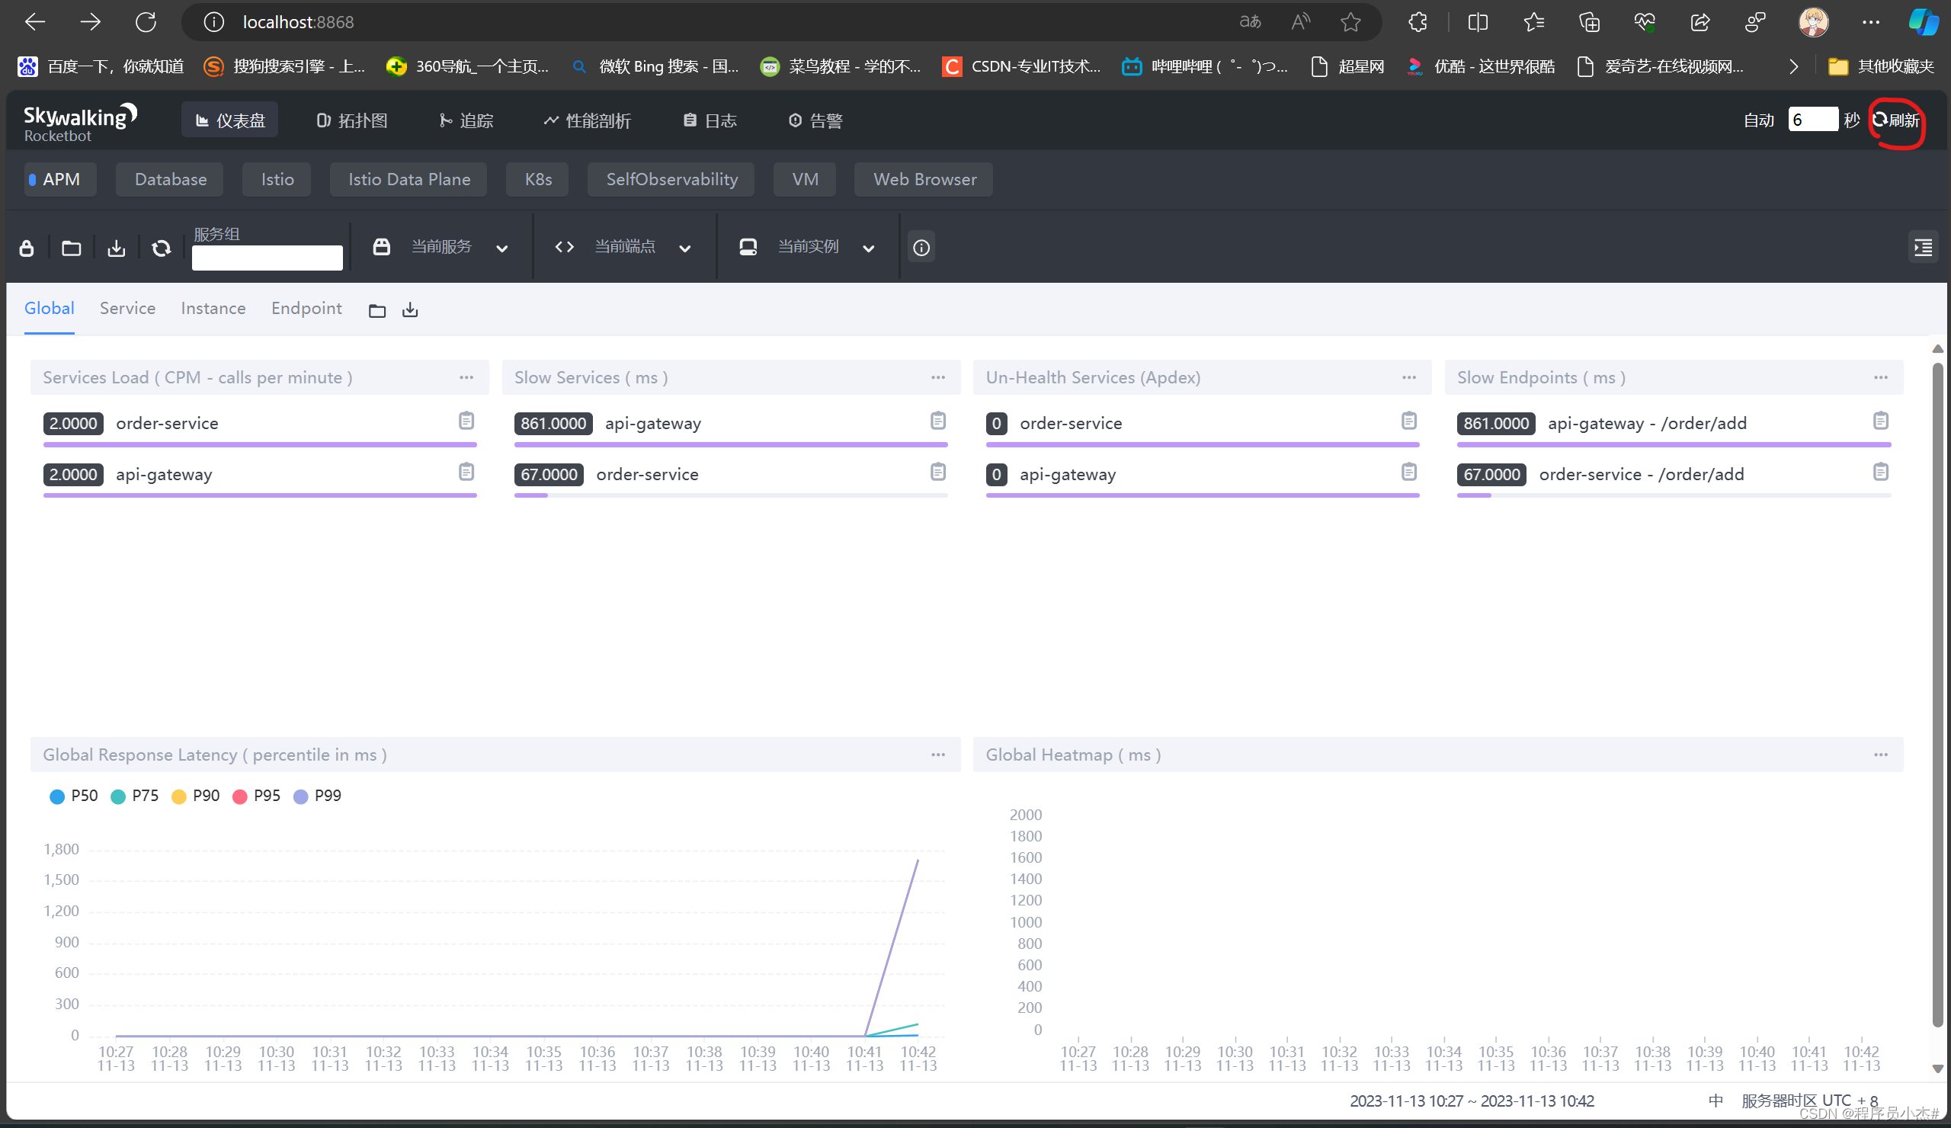Copy api-gateway - /order/add endpoint name
Screen dimensions: 1951x1128
[1881, 421]
